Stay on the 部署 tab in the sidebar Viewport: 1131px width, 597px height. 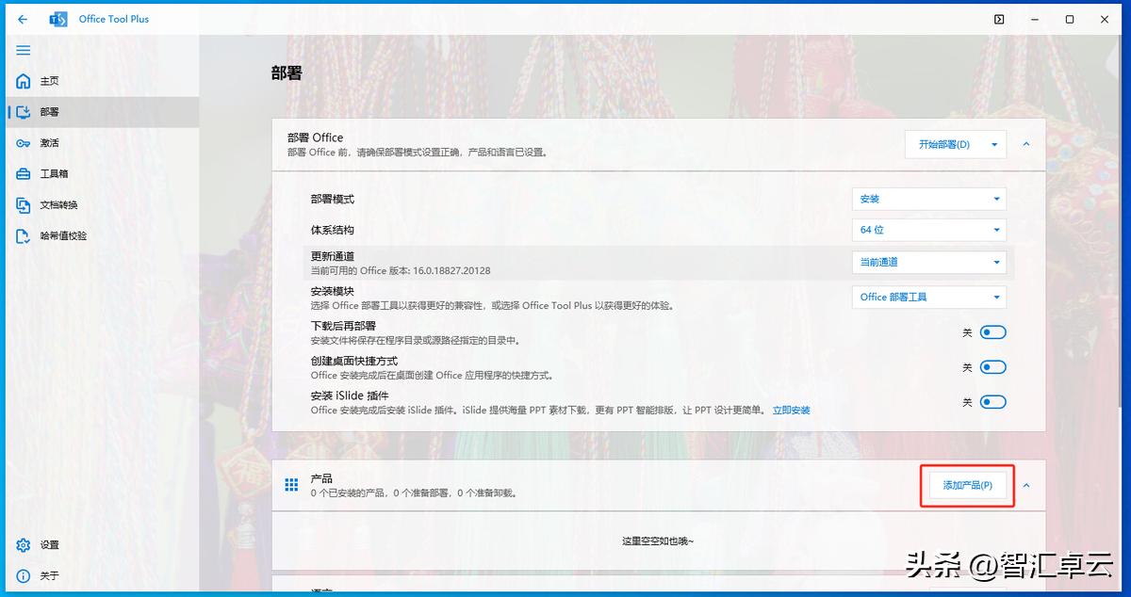coord(57,111)
